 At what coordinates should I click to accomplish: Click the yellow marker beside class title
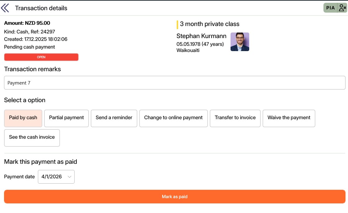177,24
